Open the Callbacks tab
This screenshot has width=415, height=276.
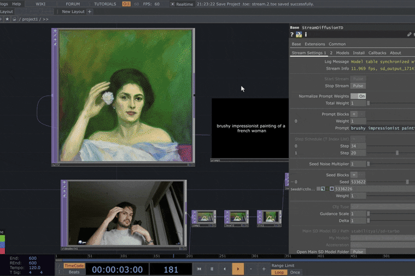point(377,53)
